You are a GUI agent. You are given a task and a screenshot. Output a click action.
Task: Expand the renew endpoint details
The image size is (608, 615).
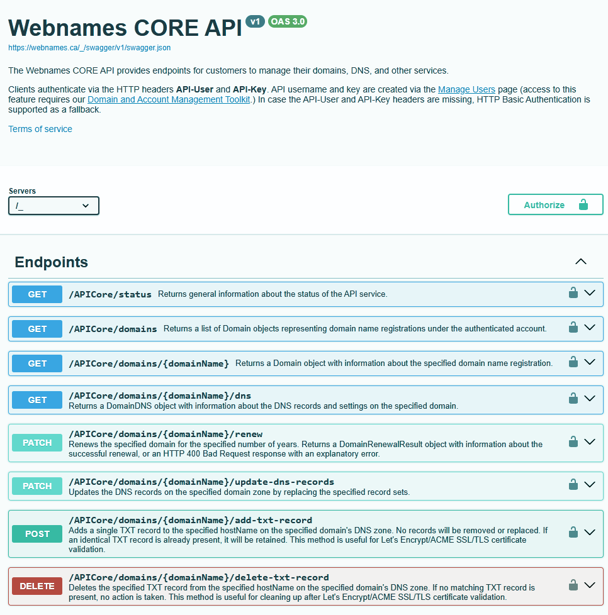point(590,441)
